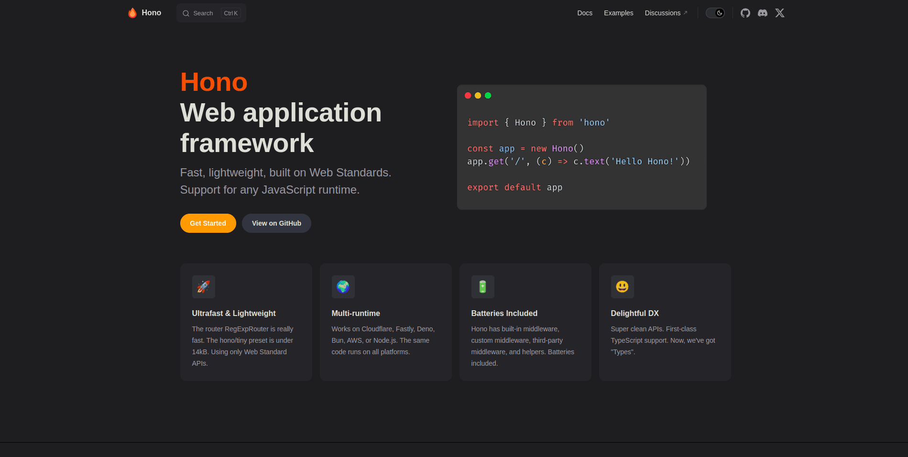The width and height of the screenshot is (908, 457).
Task: Click the 'Works on Cloudflare, Fastly, Deno' description
Action: 383,340
